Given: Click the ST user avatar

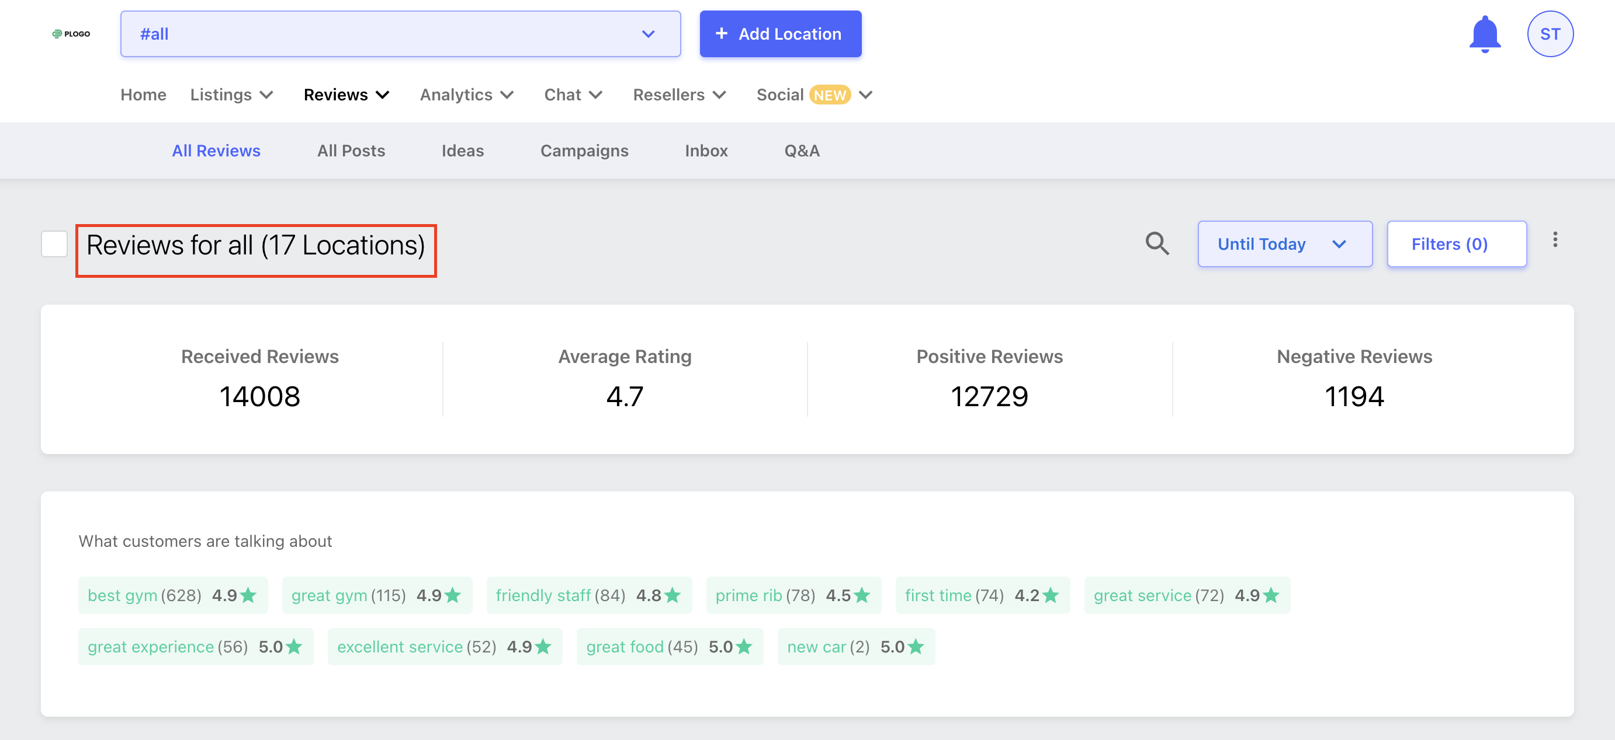Looking at the screenshot, I should [x=1550, y=34].
